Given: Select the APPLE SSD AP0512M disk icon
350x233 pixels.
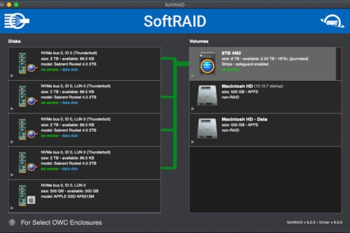Looking at the screenshot, I should coord(27,195).
